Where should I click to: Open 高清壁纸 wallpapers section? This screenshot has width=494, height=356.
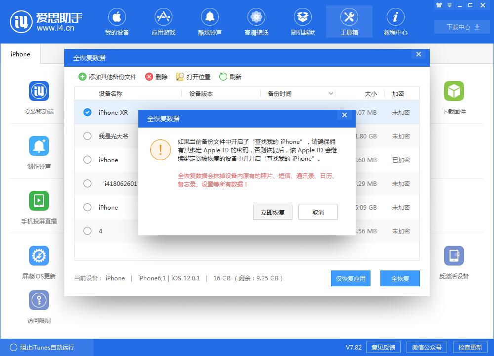[256, 21]
